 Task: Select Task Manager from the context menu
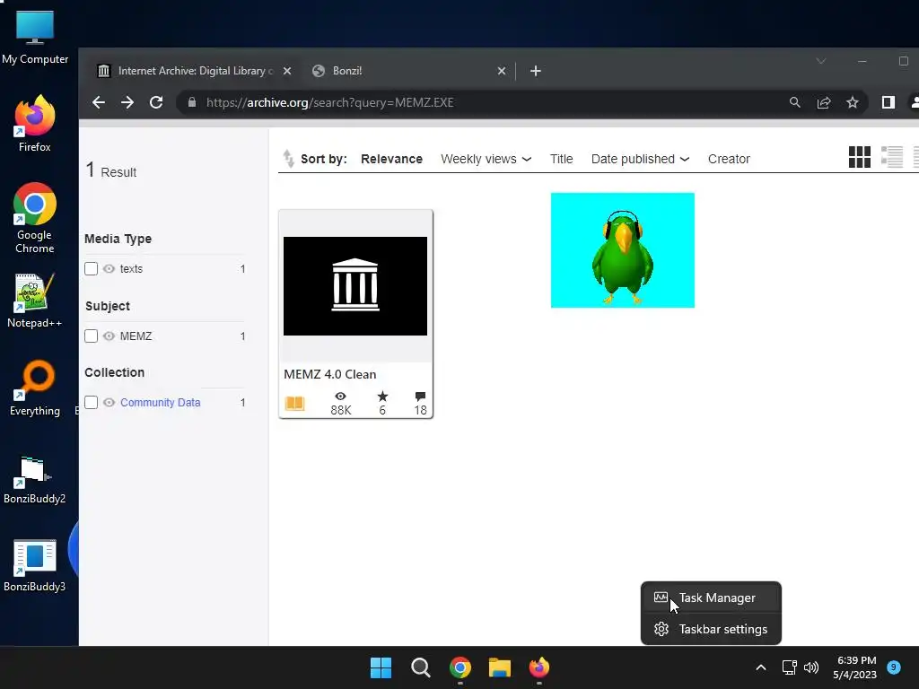coord(711,597)
